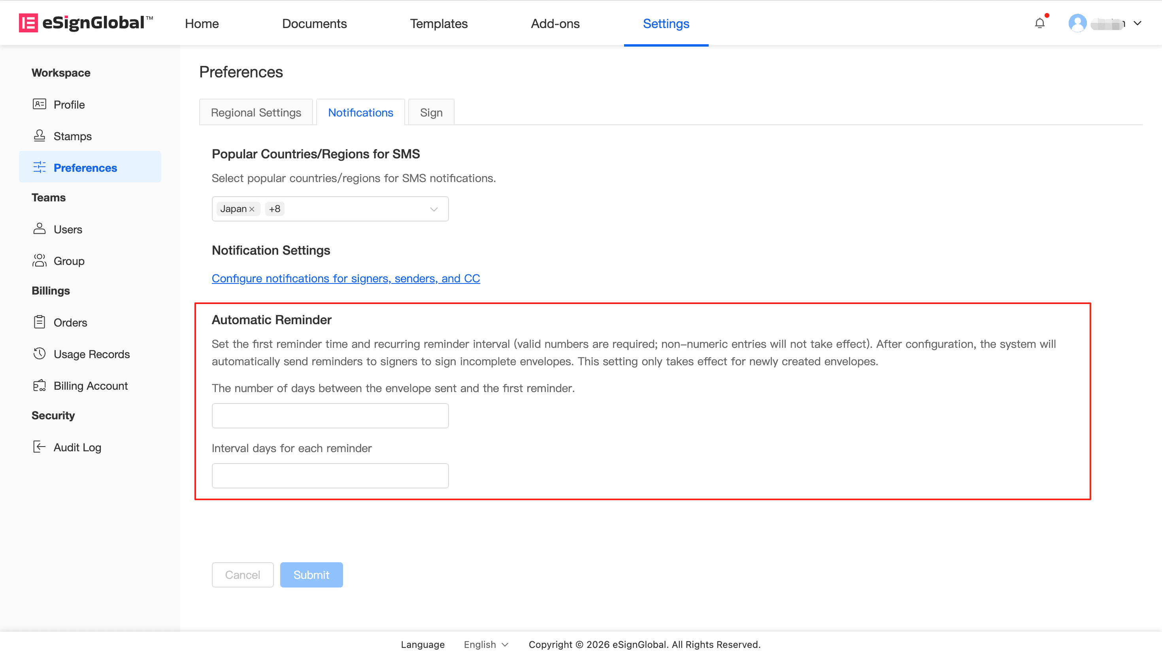Switch to the Sign tab

[x=431, y=113]
